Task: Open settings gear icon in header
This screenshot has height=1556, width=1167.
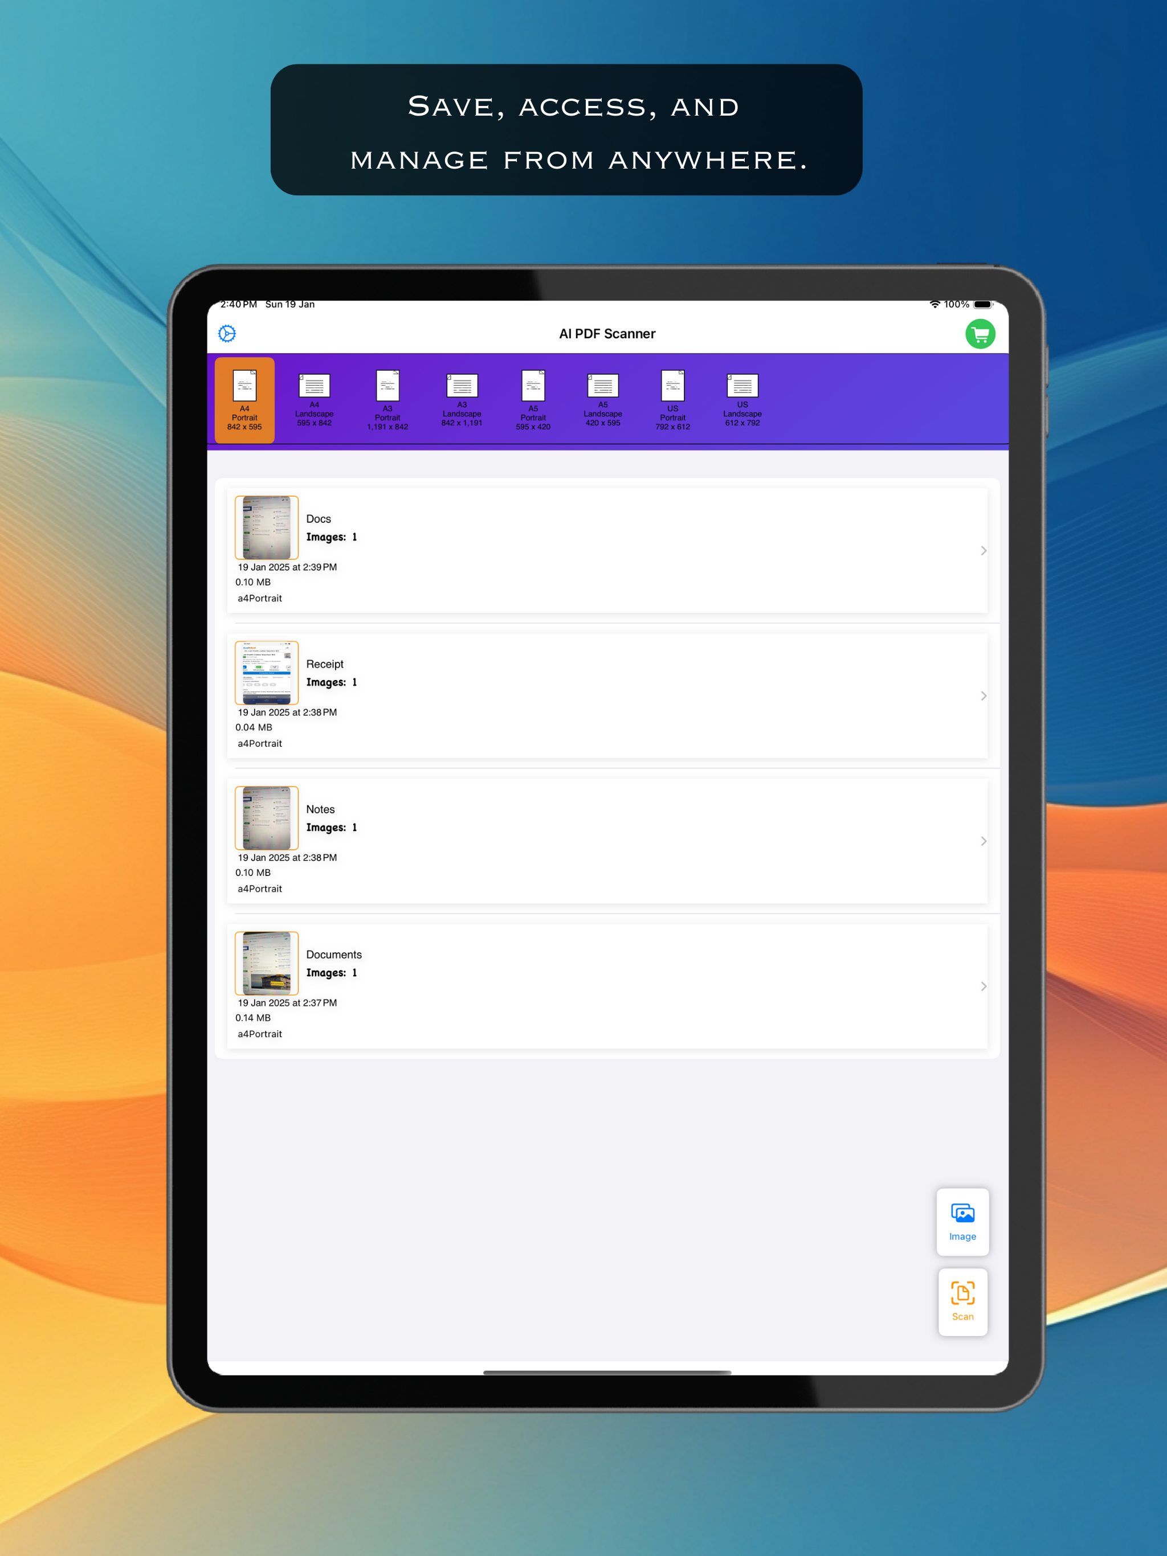Action: tap(227, 333)
